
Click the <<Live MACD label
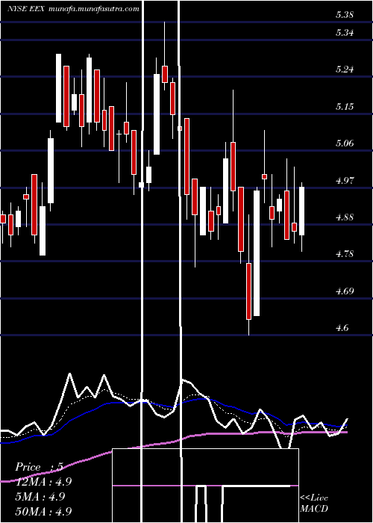(x=314, y=504)
